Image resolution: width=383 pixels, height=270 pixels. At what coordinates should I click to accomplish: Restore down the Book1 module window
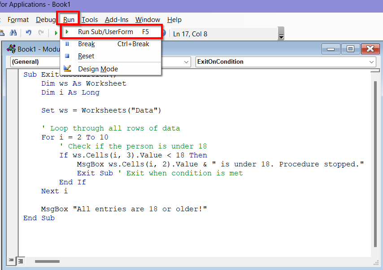point(351,49)
